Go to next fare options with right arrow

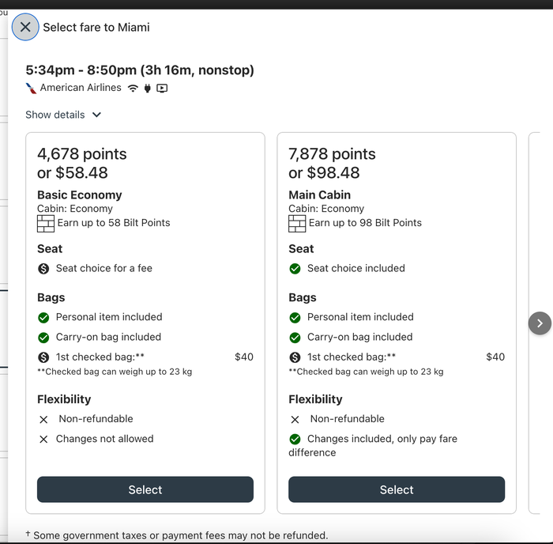click(540, 323)
